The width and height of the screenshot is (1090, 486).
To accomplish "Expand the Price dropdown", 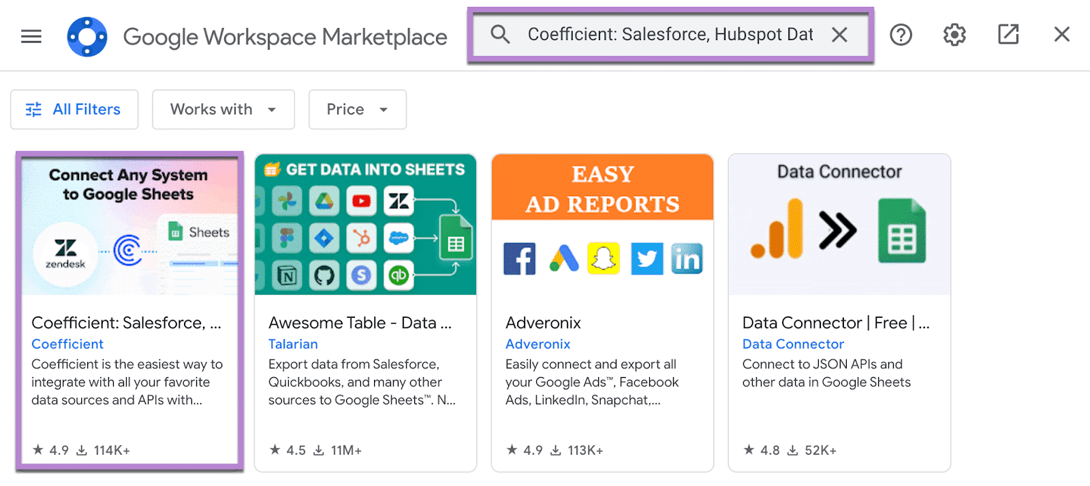I will [358, 110].
